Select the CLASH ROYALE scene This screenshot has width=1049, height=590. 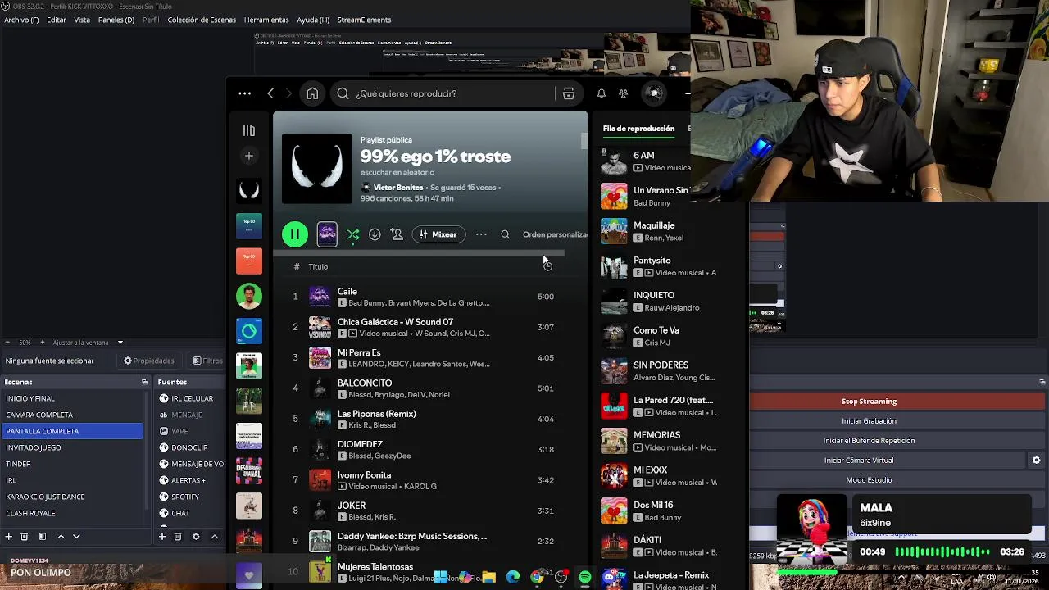(x=72, y=513)
